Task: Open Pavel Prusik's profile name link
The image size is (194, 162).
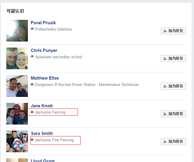Action: (43, 23)
